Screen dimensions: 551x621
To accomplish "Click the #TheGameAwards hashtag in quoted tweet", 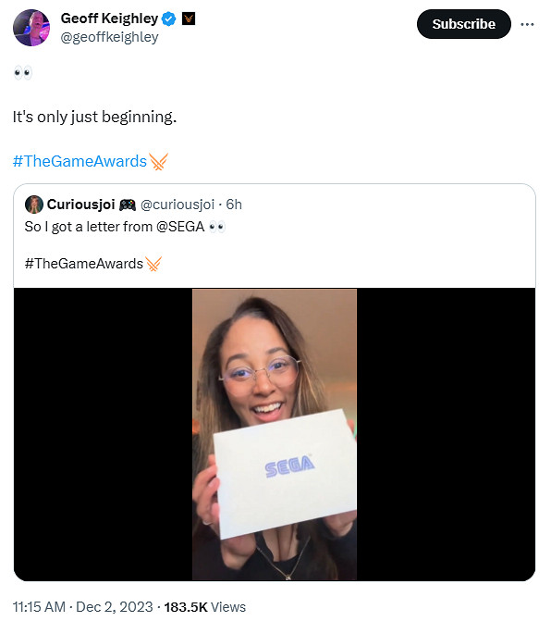I will [84, 264].
